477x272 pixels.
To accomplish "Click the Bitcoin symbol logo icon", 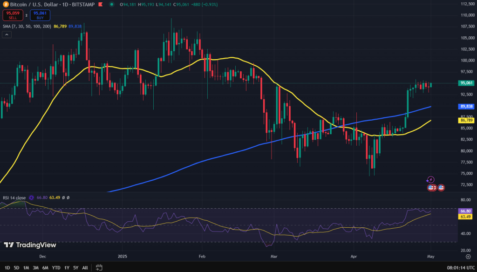I will tap(6, 5).
